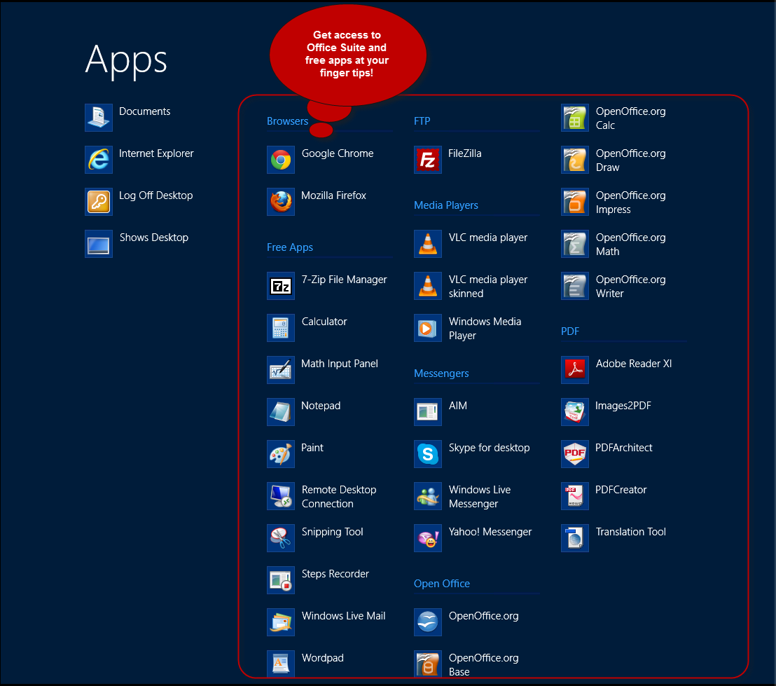The image size is (776, 686).
Task: Click the "Adobe Reader XI" label
Action: pos(633,364)
